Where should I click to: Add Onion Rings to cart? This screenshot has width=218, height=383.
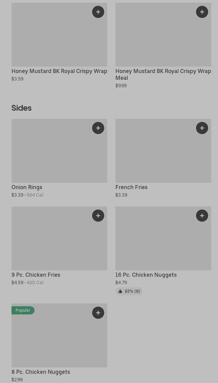98,128
